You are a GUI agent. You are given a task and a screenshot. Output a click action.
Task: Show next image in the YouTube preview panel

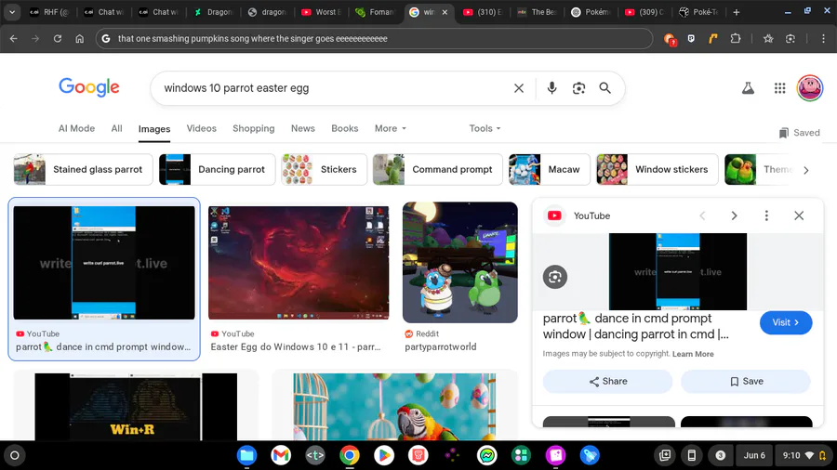tap(734, 215)
